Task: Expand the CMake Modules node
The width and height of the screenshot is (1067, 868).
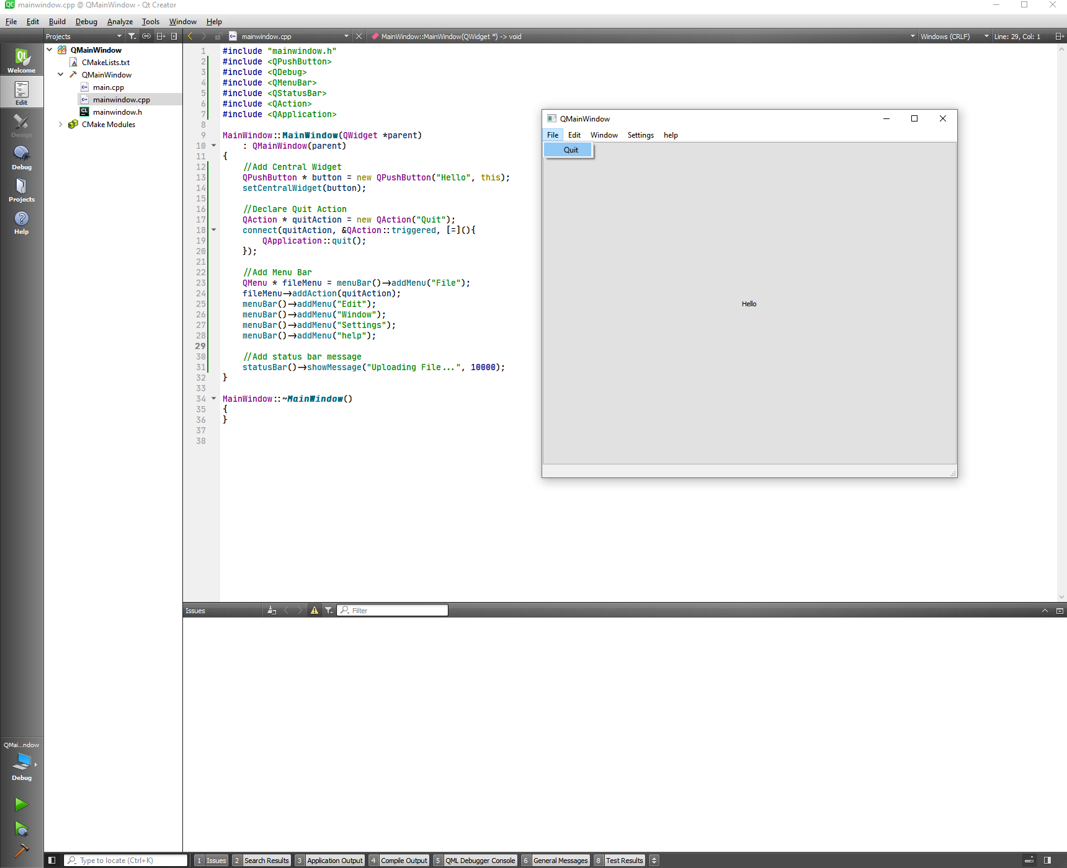Action: (61, 124)
